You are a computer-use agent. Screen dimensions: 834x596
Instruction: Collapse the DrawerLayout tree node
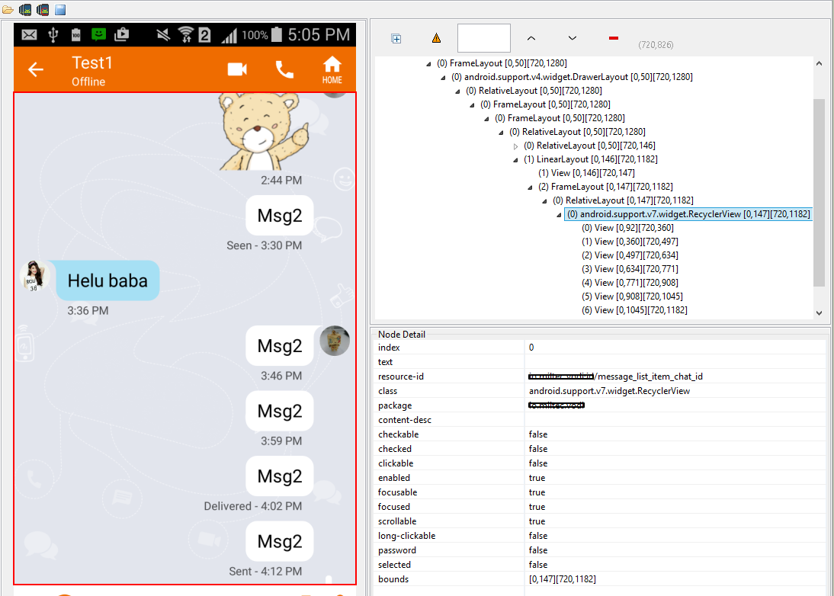(443, 77)
